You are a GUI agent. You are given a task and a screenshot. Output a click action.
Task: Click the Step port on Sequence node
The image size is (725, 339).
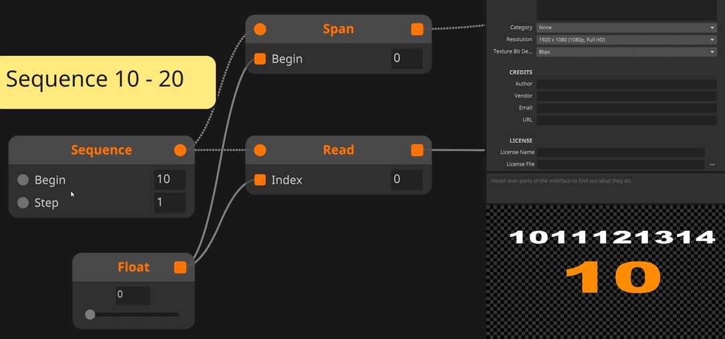(23, 203)
